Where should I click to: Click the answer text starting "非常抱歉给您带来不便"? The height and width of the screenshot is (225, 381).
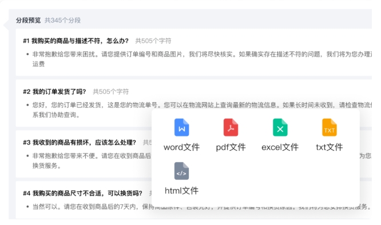[x=92, y=160]
